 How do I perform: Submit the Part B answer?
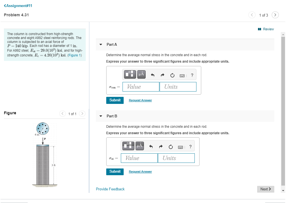(115, 172)
